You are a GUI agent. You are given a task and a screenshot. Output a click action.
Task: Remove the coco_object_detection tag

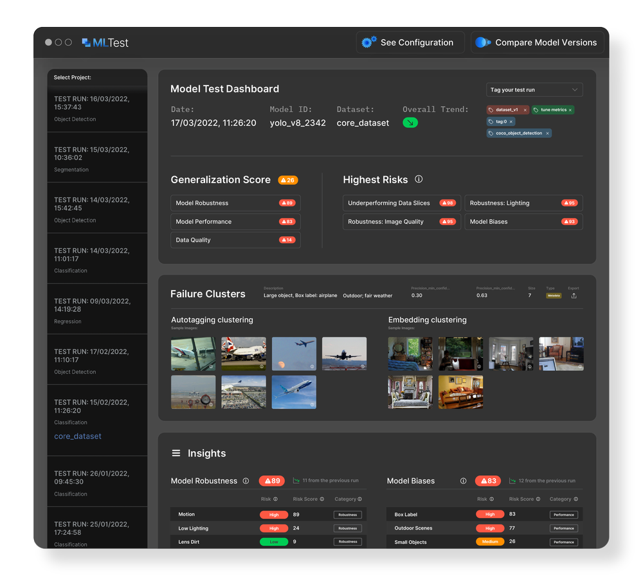pos(548,133)
